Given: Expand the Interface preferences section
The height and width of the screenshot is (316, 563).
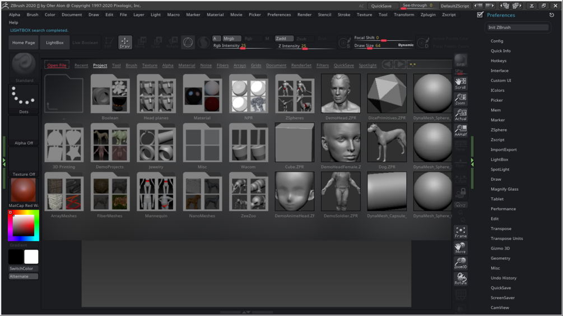Looking at the screenshot, I should pyautogui.click(x=500, y=70).
